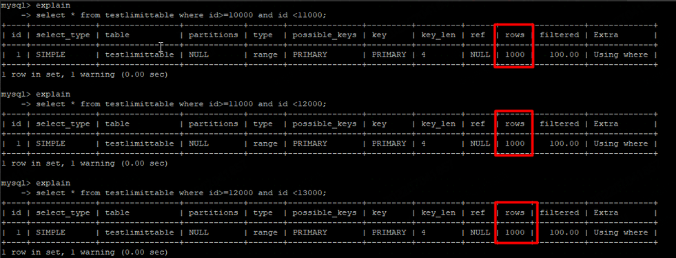Click the query with id>=12000 and id<13000

click(x=181, y=193)
